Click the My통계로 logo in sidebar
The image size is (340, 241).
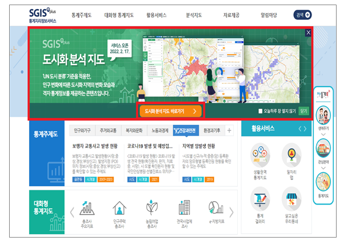[x=323, y=95]
